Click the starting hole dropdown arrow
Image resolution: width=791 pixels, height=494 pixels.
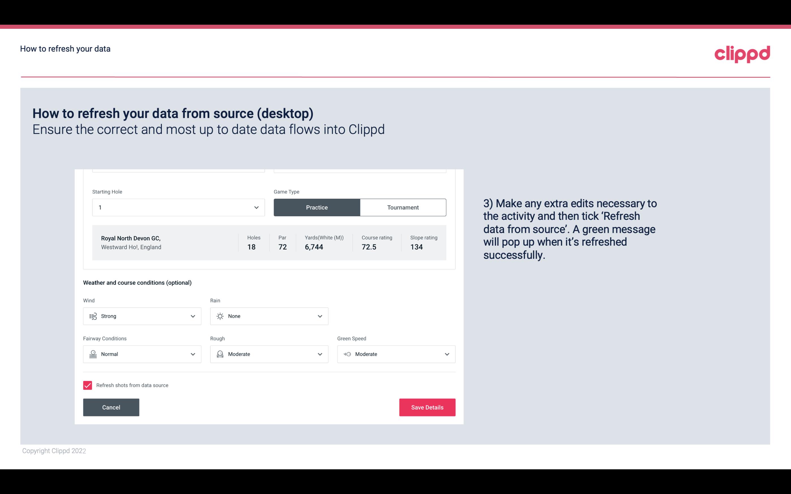coord(256,207)
